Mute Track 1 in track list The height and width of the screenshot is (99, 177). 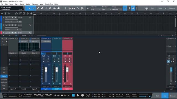click(6, 17)
